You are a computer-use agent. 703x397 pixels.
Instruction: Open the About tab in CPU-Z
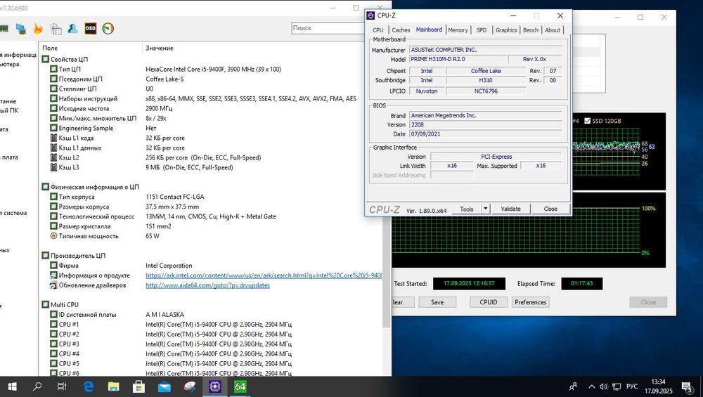click(553, 30)
